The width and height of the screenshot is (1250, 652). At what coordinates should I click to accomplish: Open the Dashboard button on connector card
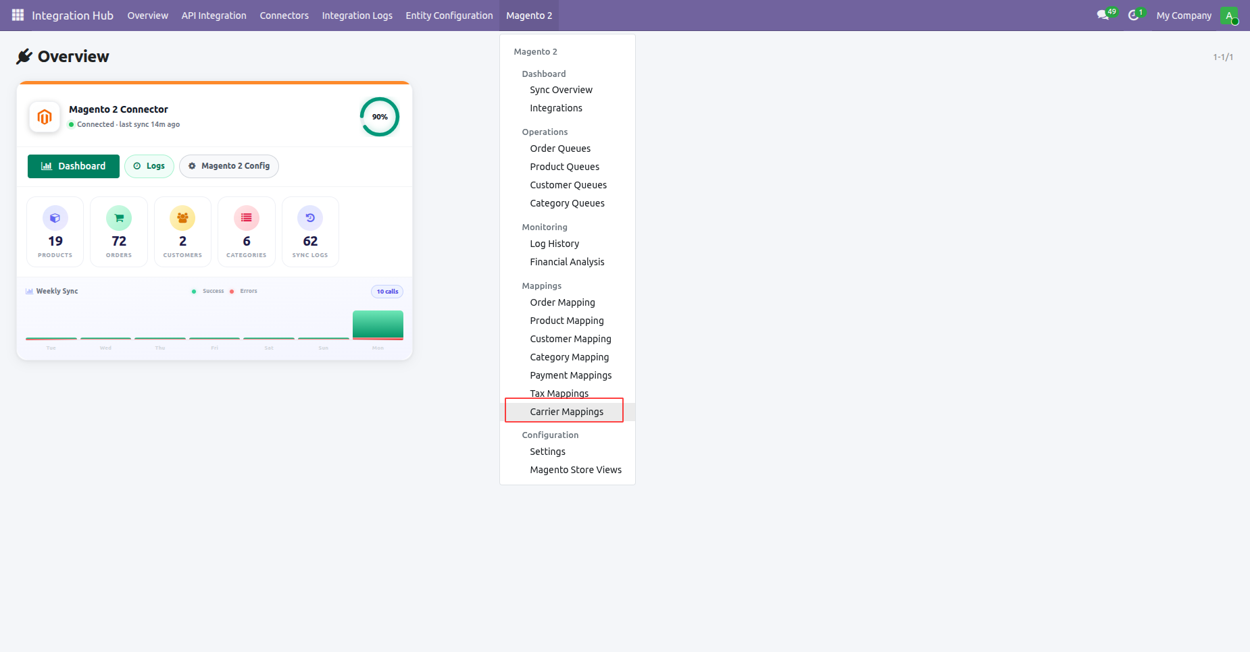[x=74, y=166]
